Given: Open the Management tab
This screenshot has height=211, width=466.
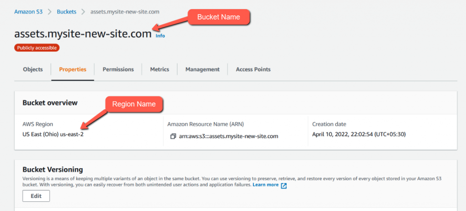Looking at the screenshot, I should (x=203, y=69).
